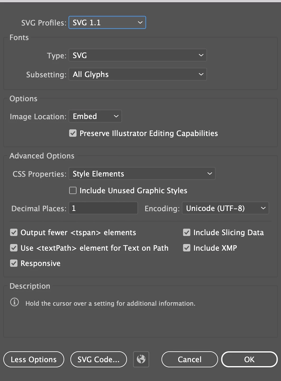Viewport: 281px width, 381px height.
Task: Expand the font Type dropdown
Action: (138, 55)
